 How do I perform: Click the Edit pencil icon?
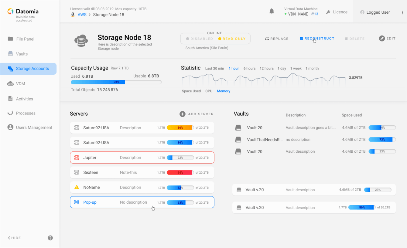click(382, 39)
